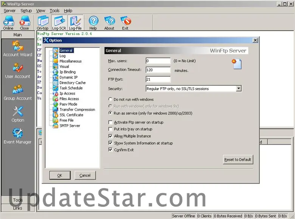
Task: Click the 0 Bytes Received status entry
Action: tap(228, 216)
